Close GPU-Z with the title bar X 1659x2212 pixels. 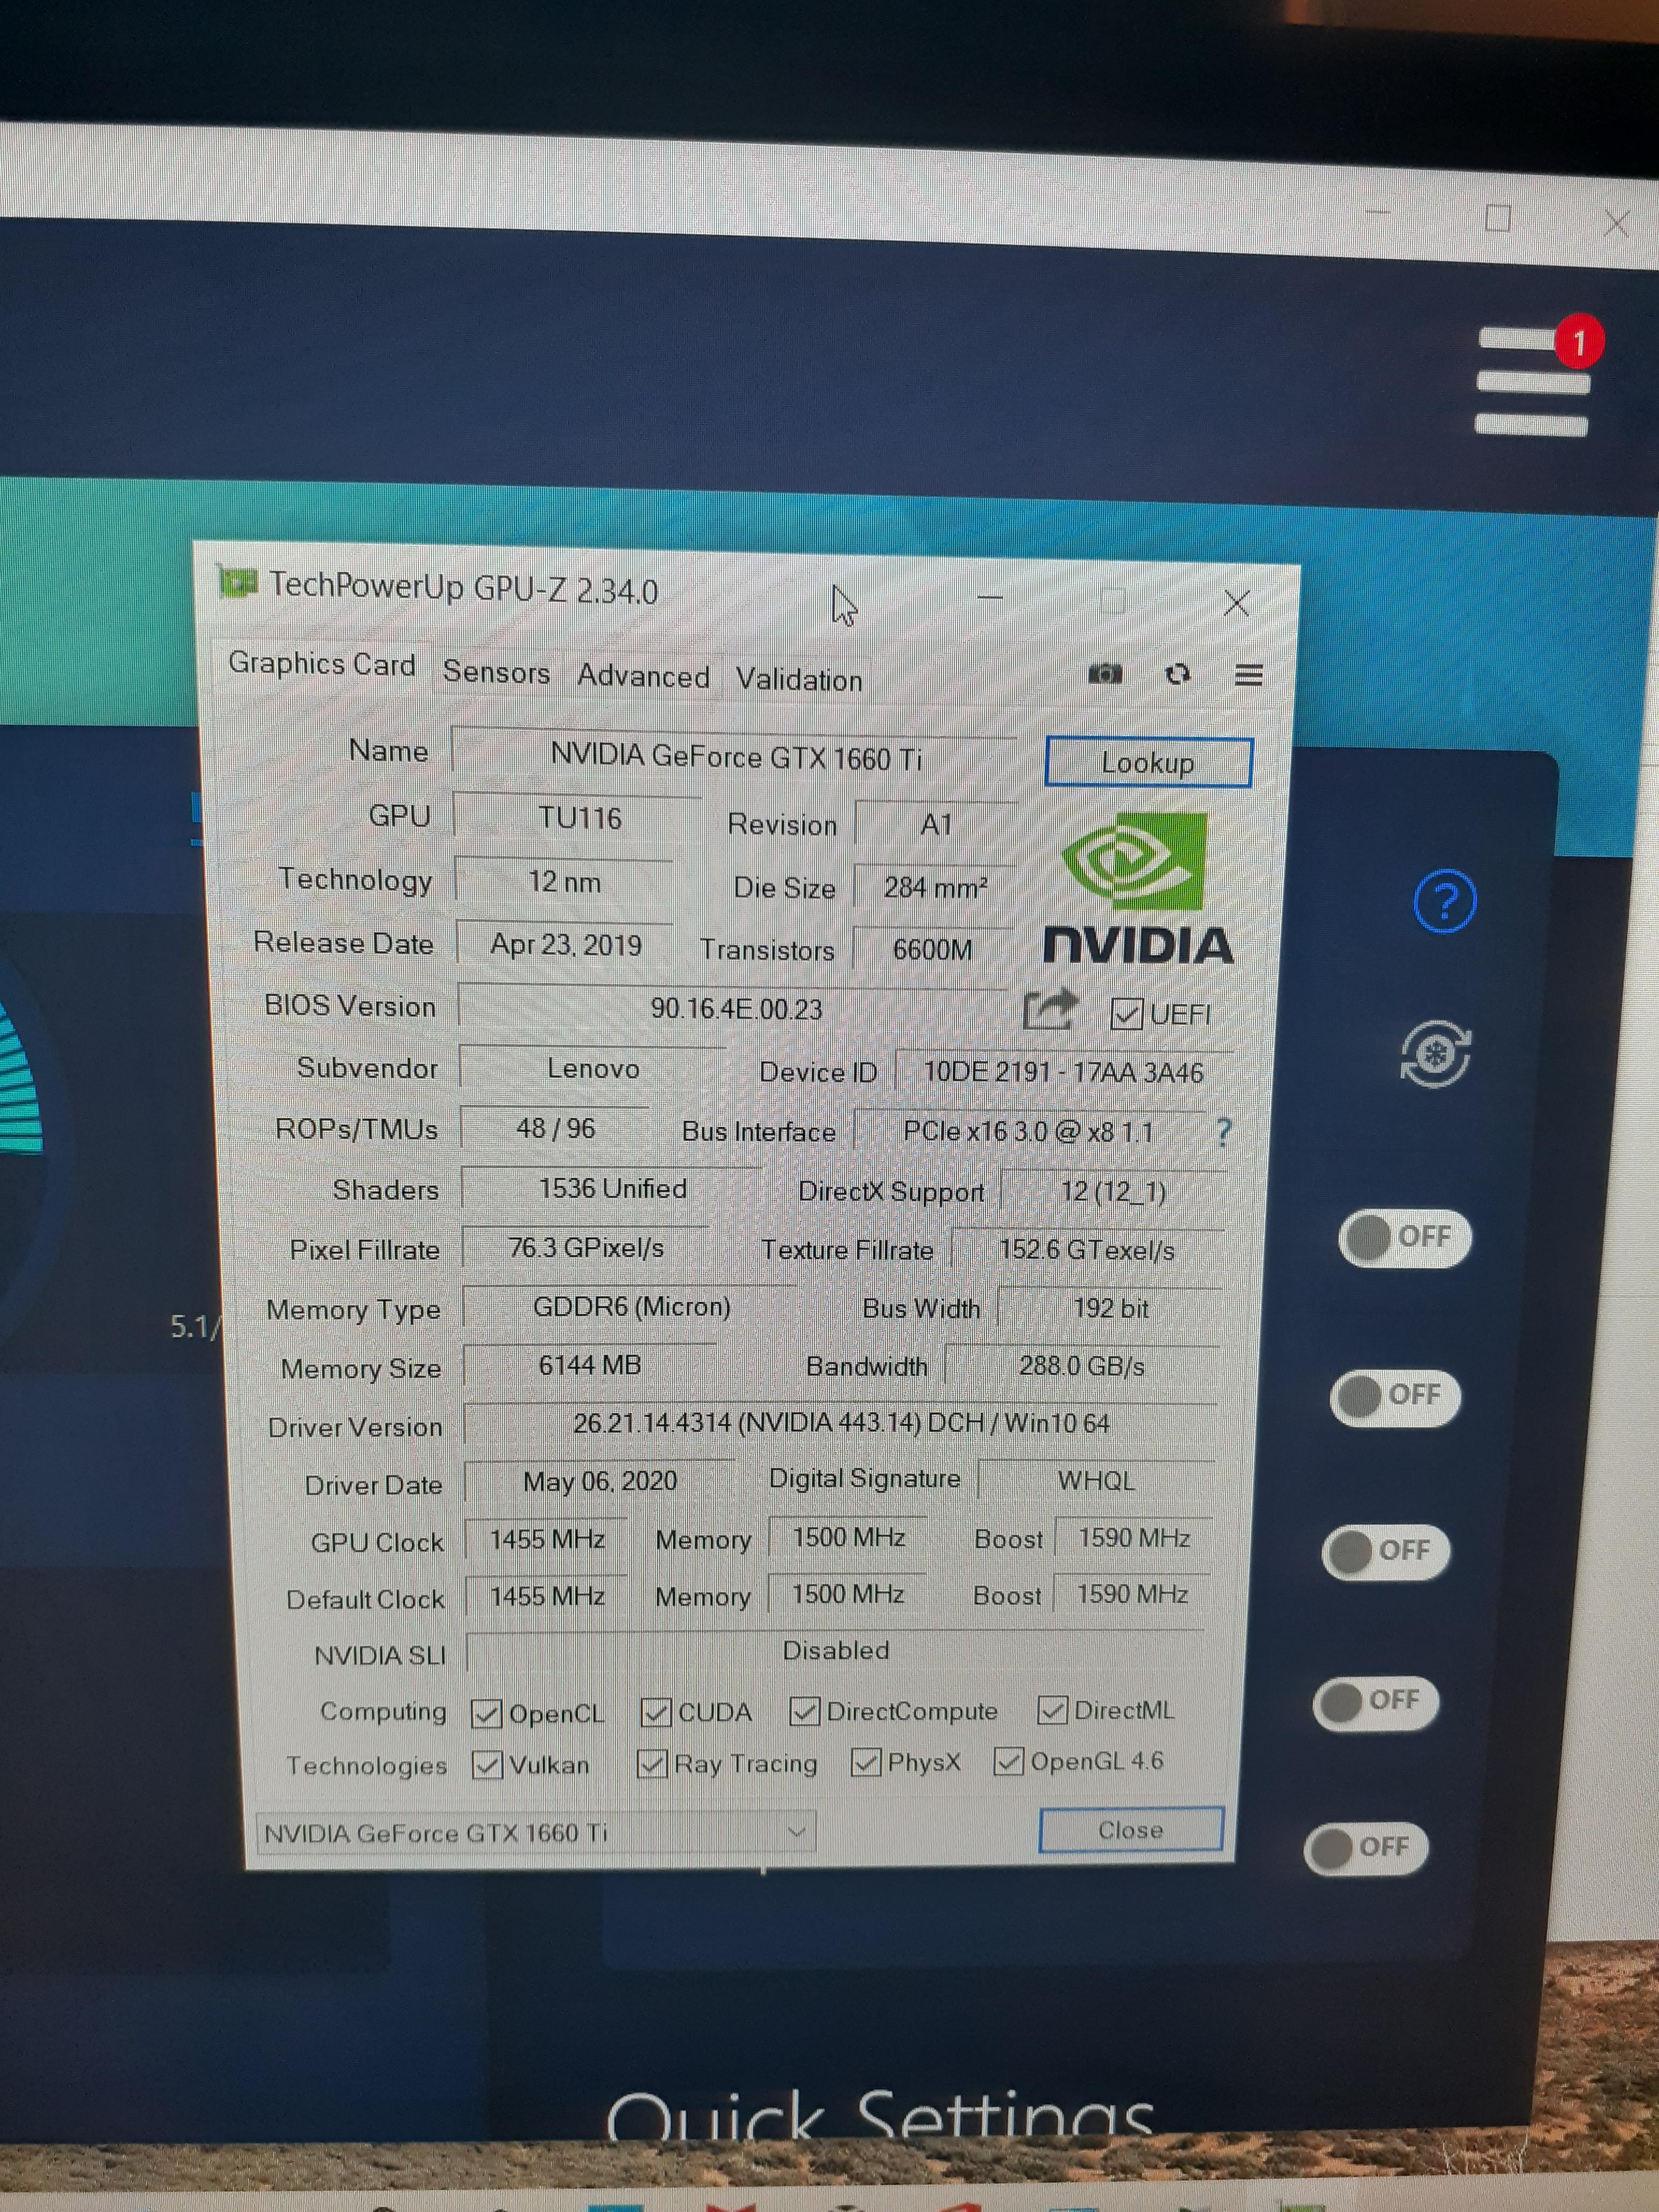click(1237, 603)
